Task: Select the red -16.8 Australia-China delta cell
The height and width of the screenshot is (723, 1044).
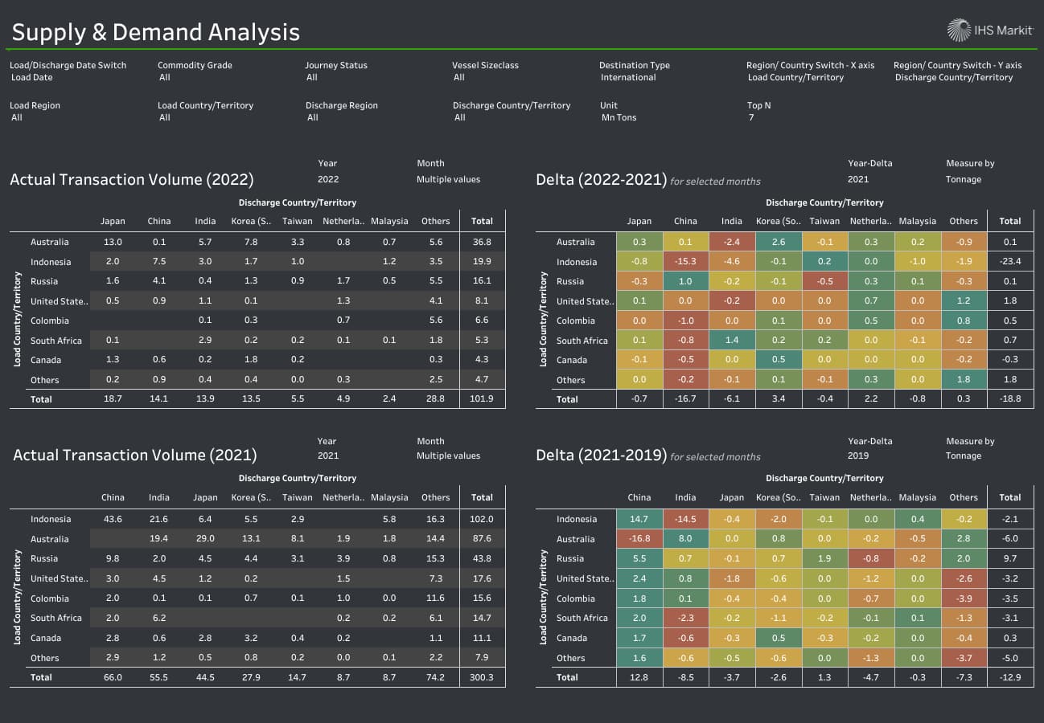Action: click(x=639, y=539)
